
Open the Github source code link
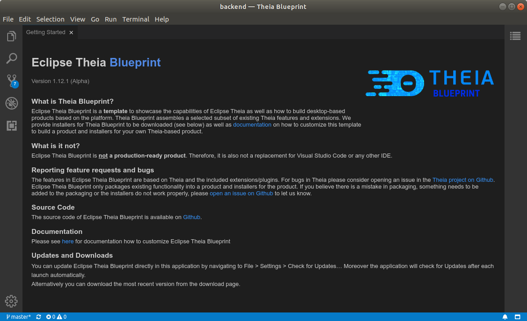pyautogui.click(x=192, y=217)
